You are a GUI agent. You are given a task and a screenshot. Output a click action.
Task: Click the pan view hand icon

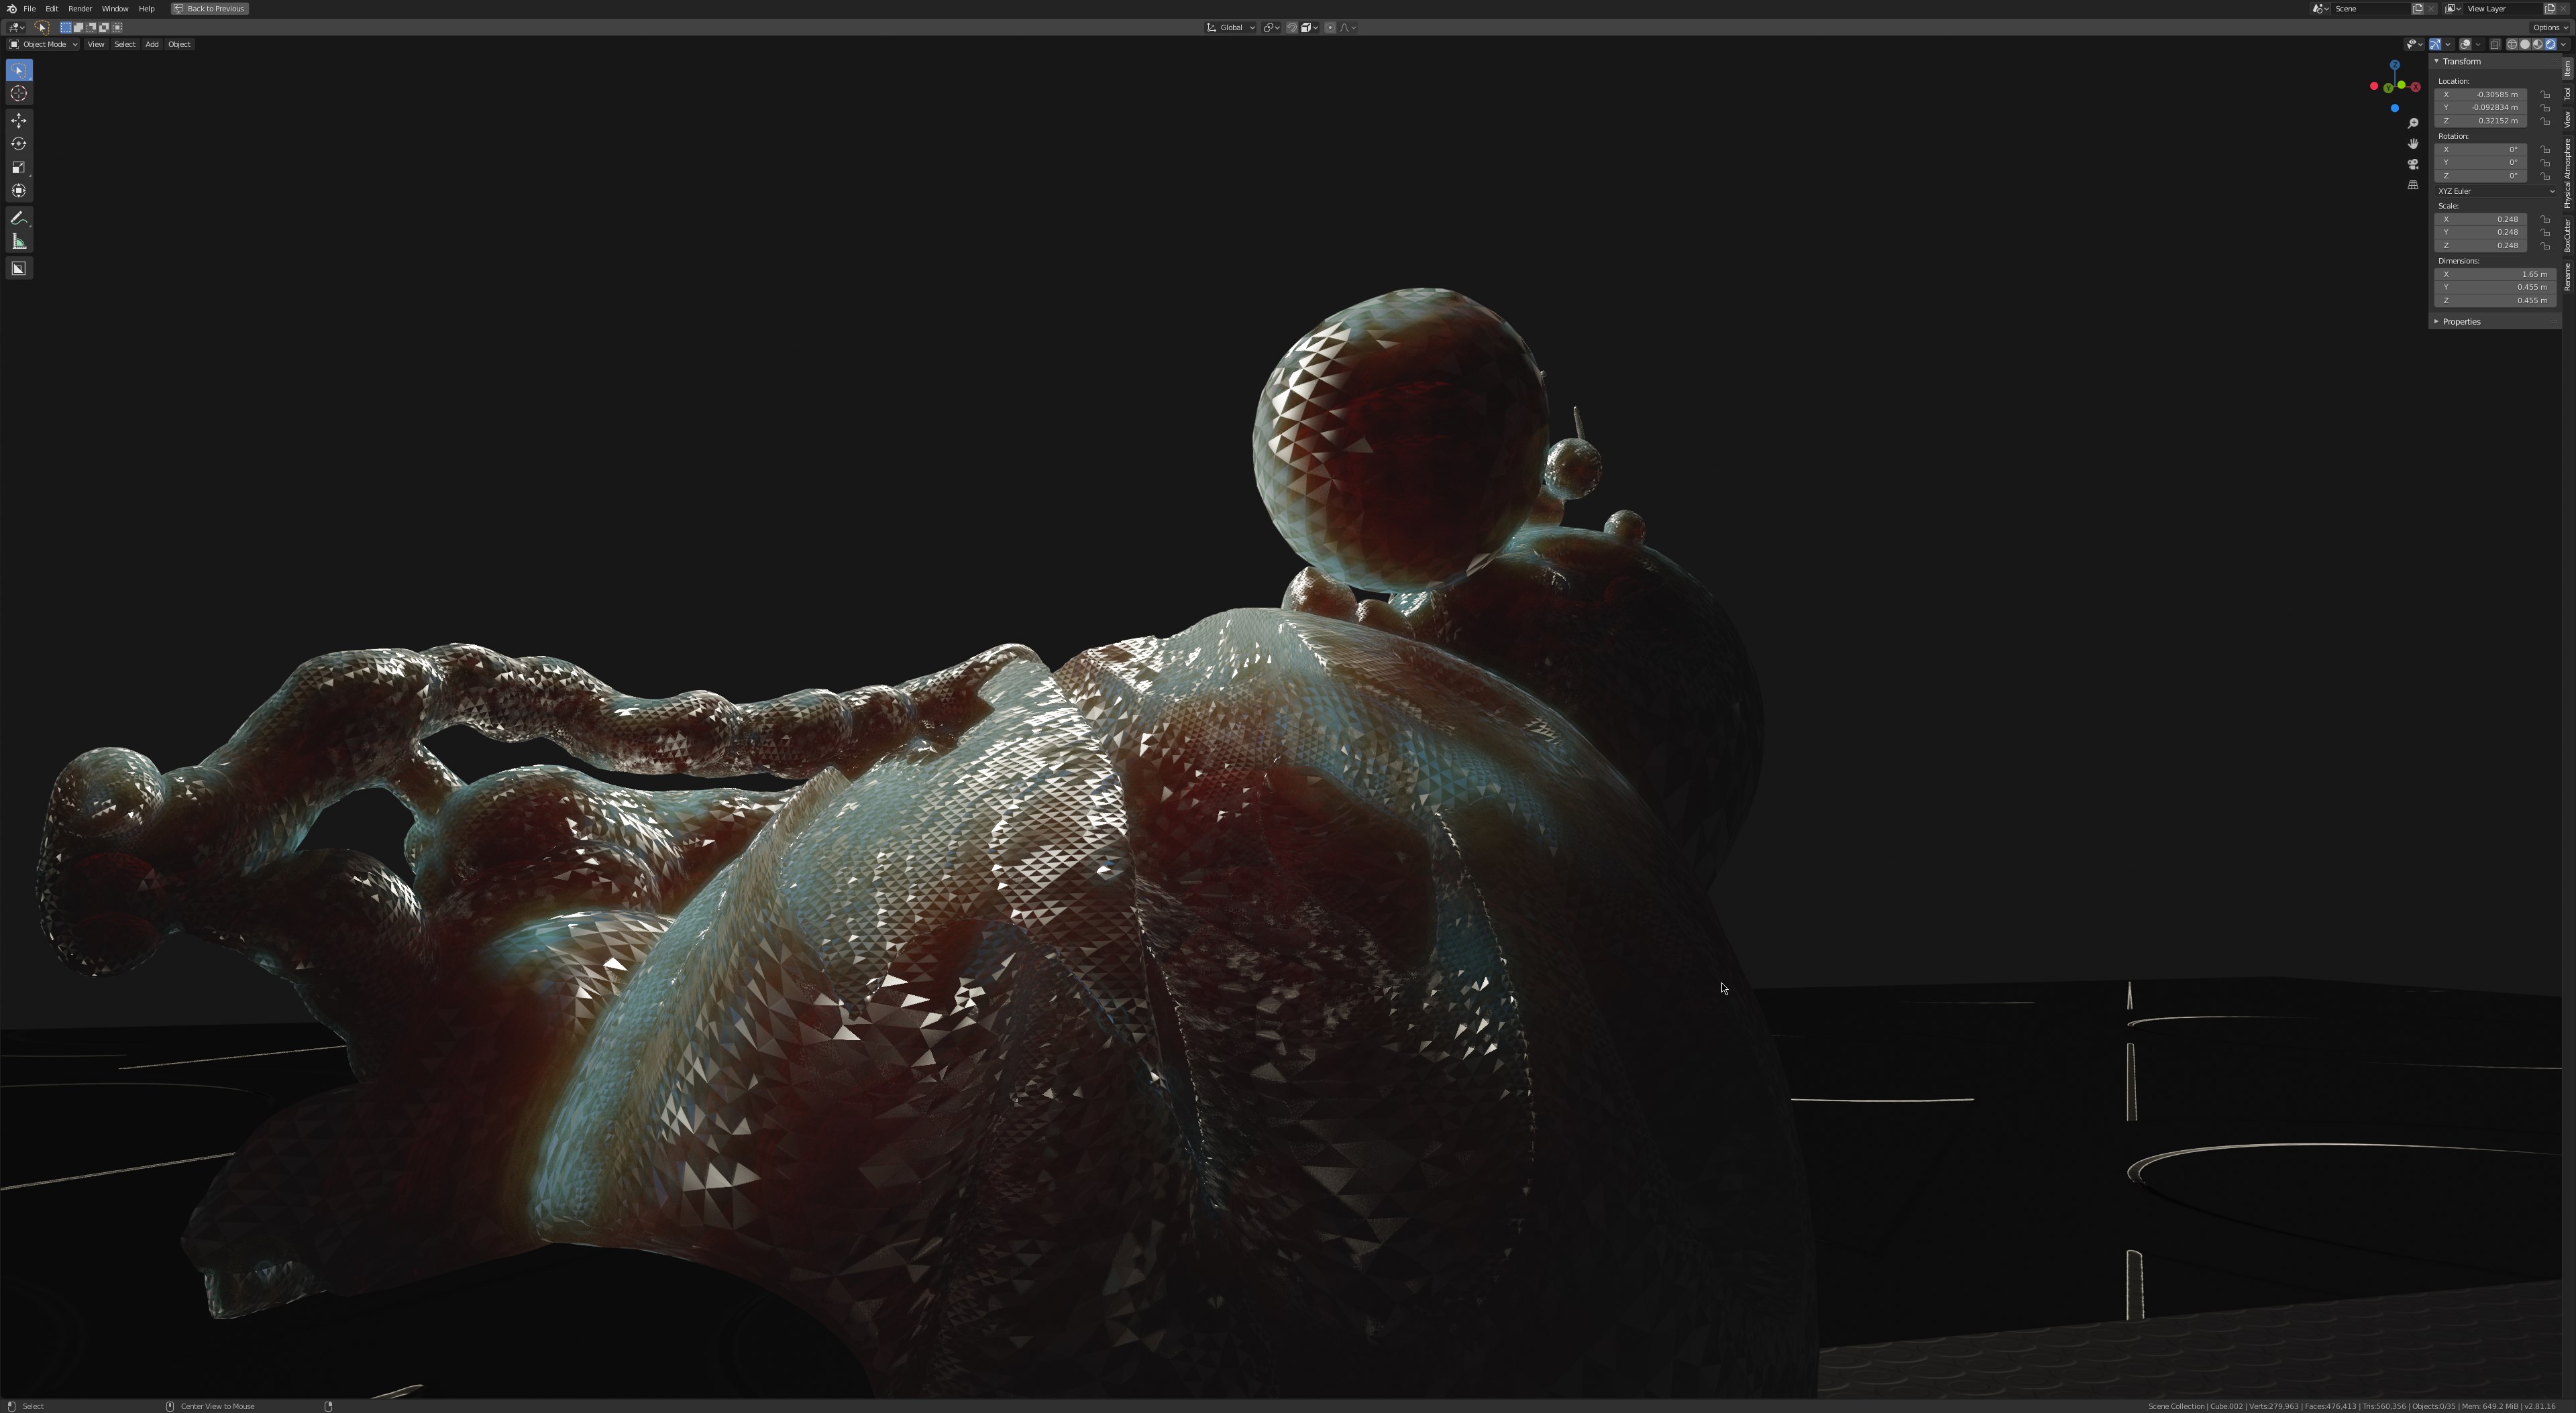(2413, 144)
